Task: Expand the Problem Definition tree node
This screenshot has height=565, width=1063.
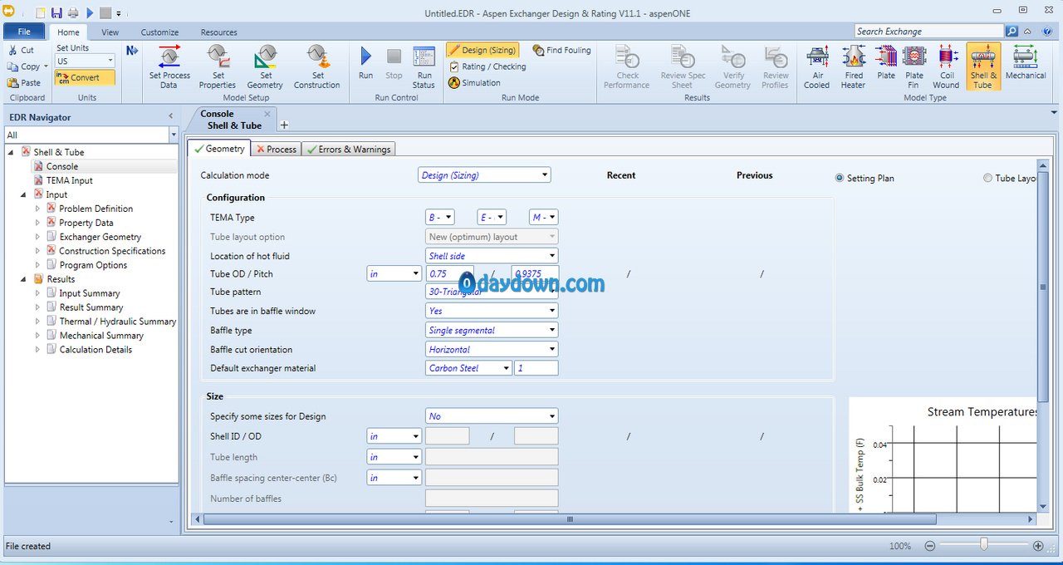Action: click(37, 209)
